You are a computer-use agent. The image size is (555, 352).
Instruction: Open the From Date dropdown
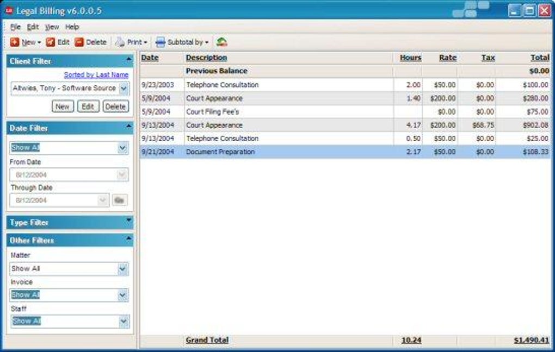pyautogui.click(x=122, y=174)
